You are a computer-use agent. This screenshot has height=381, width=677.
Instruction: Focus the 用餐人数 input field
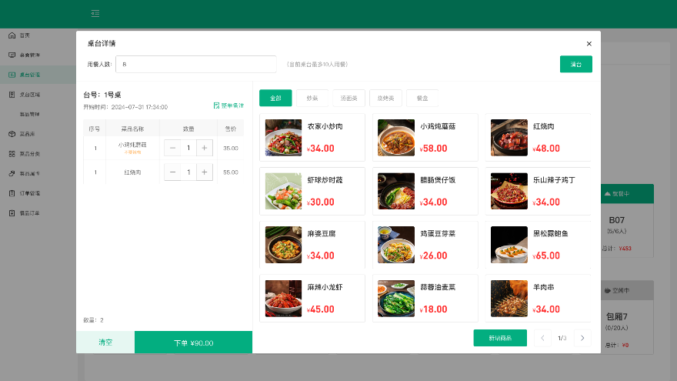(196, 65)
